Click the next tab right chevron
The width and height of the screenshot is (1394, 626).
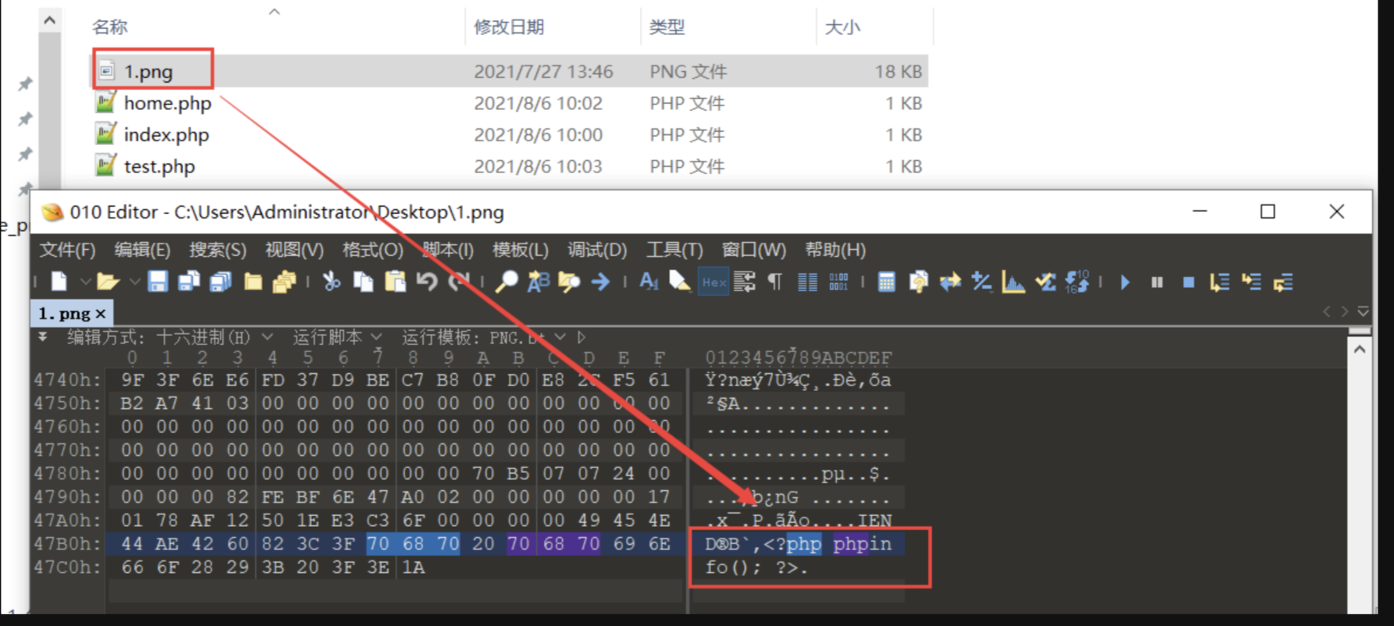[x=1344, y=311]
